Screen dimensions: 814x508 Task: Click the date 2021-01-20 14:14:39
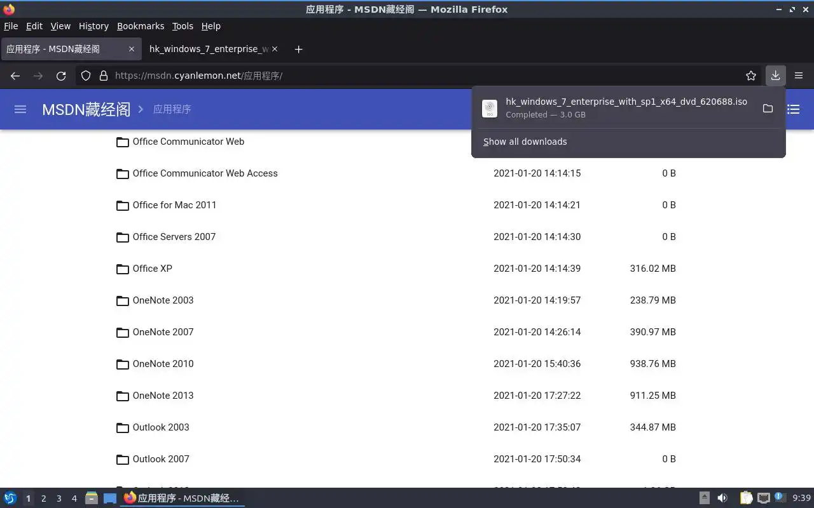537,269
